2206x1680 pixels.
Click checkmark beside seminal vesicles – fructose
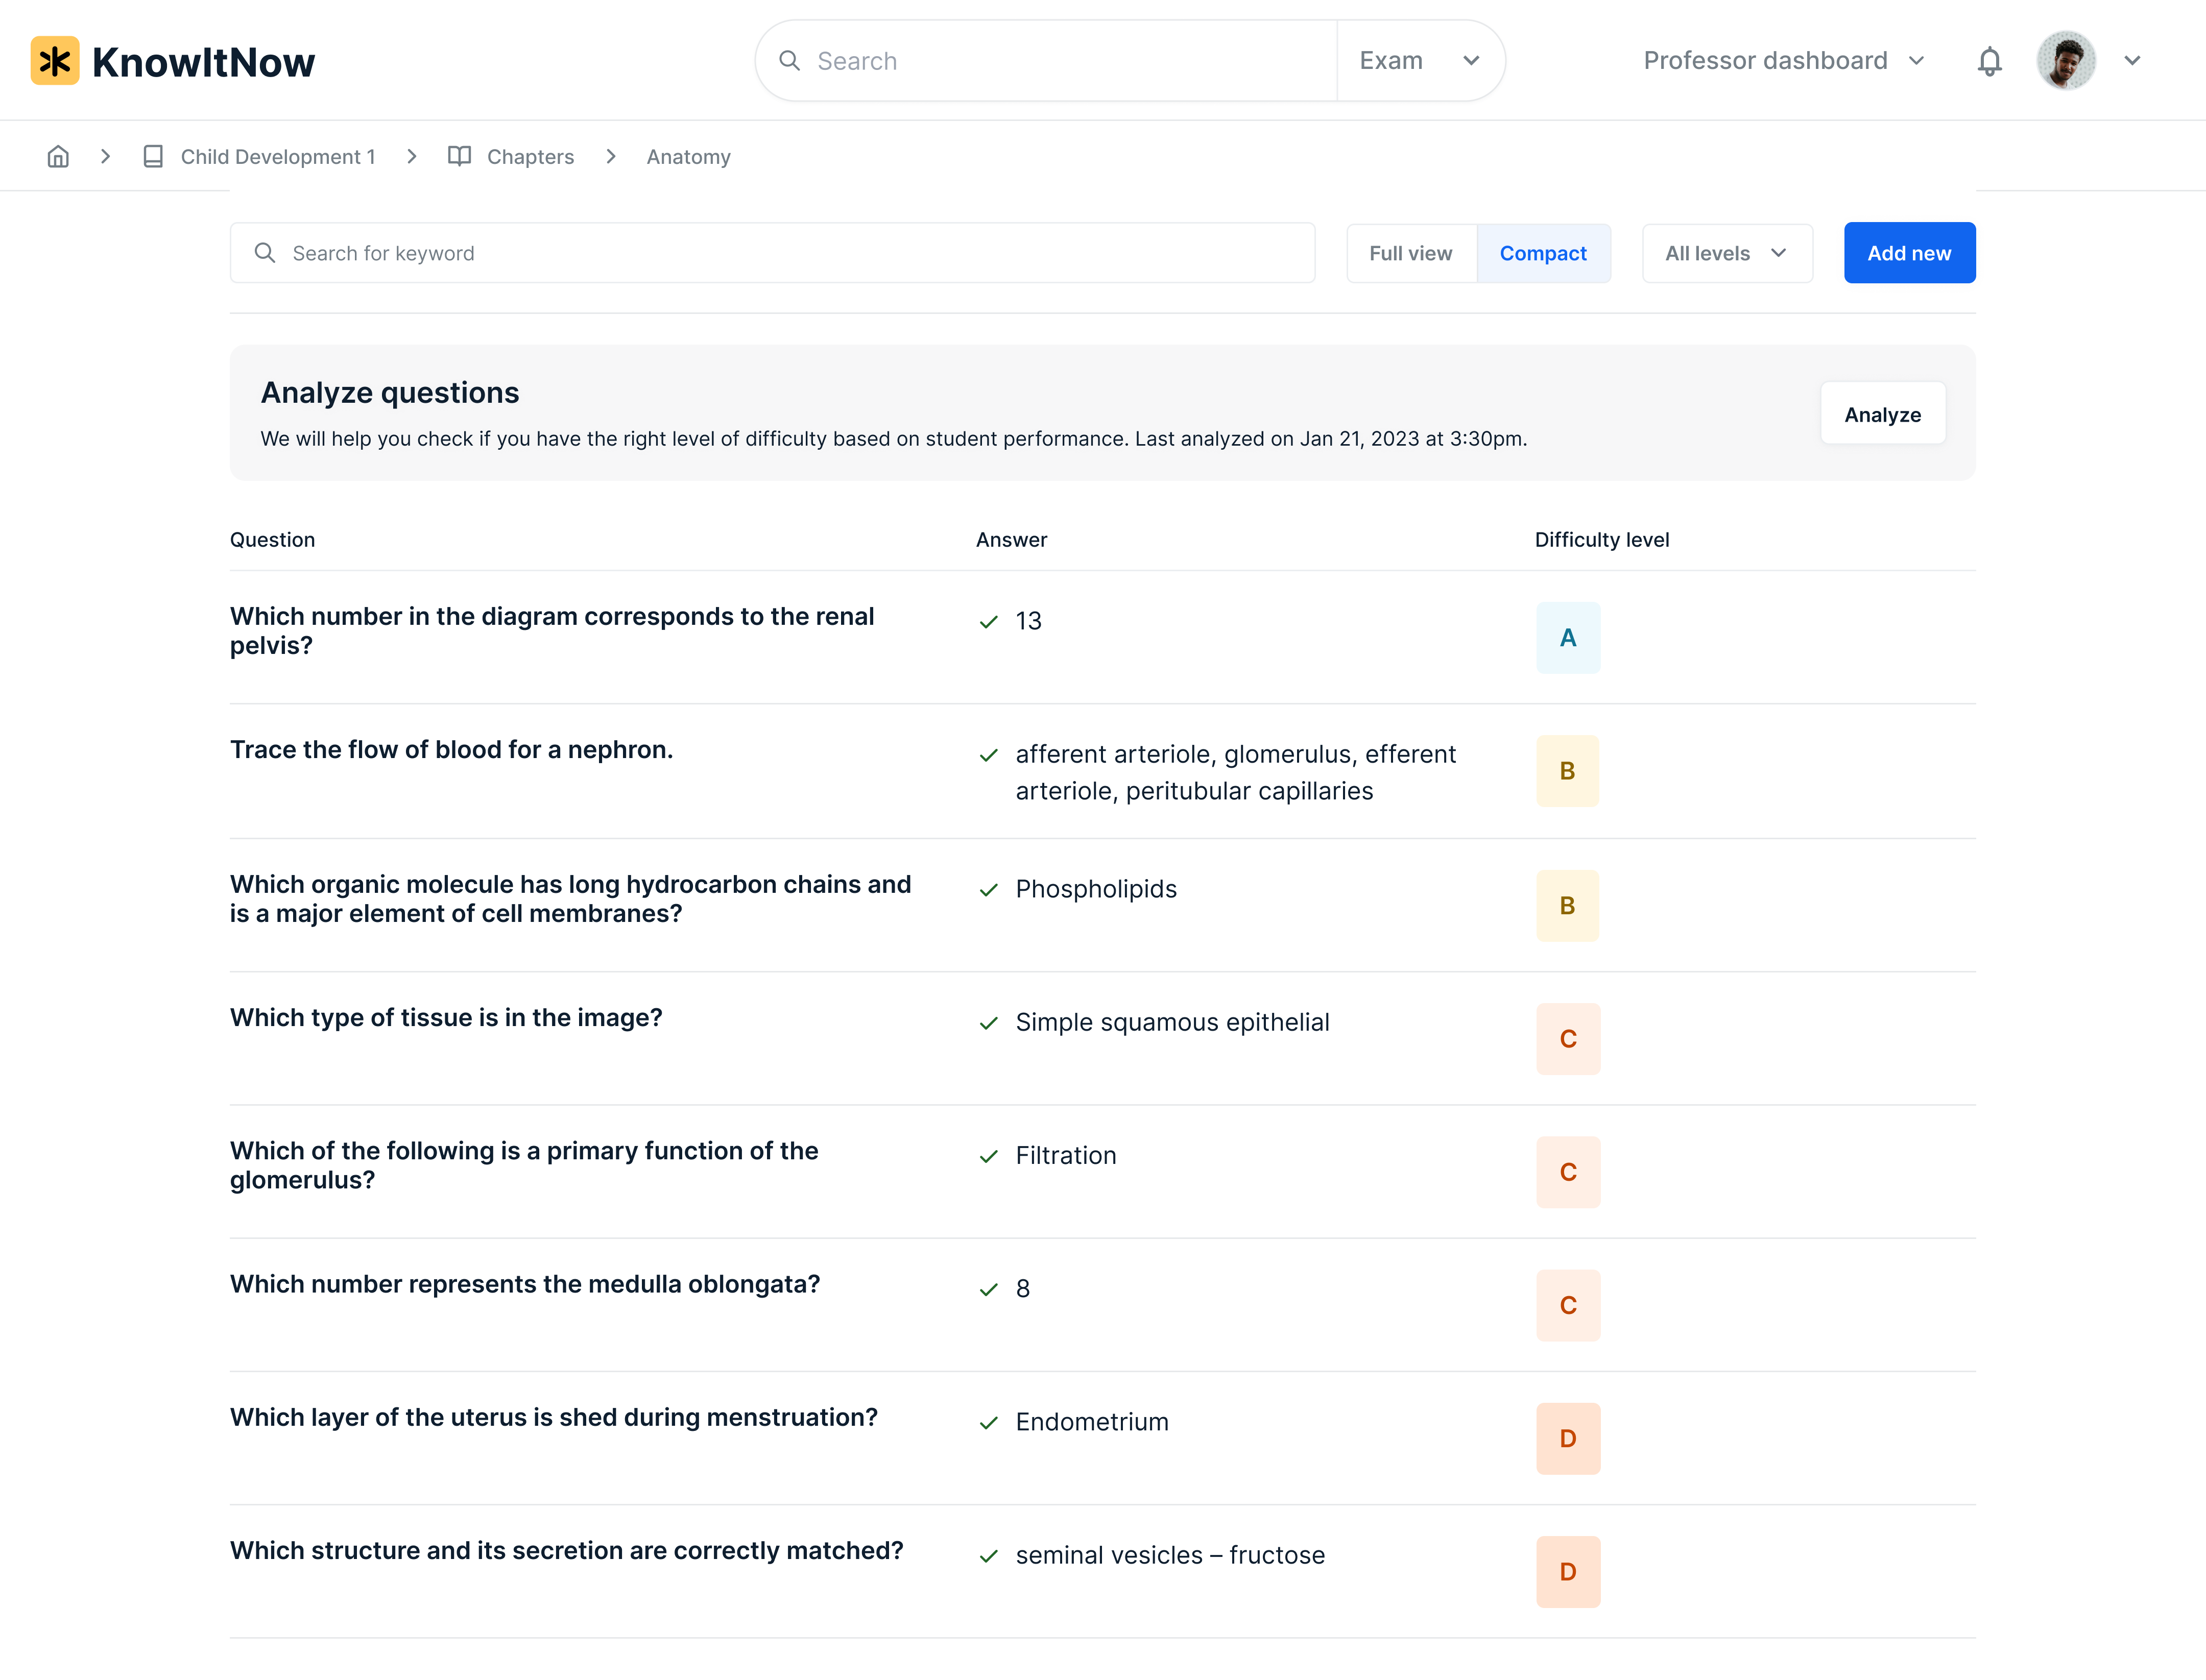pos(989,1556)
